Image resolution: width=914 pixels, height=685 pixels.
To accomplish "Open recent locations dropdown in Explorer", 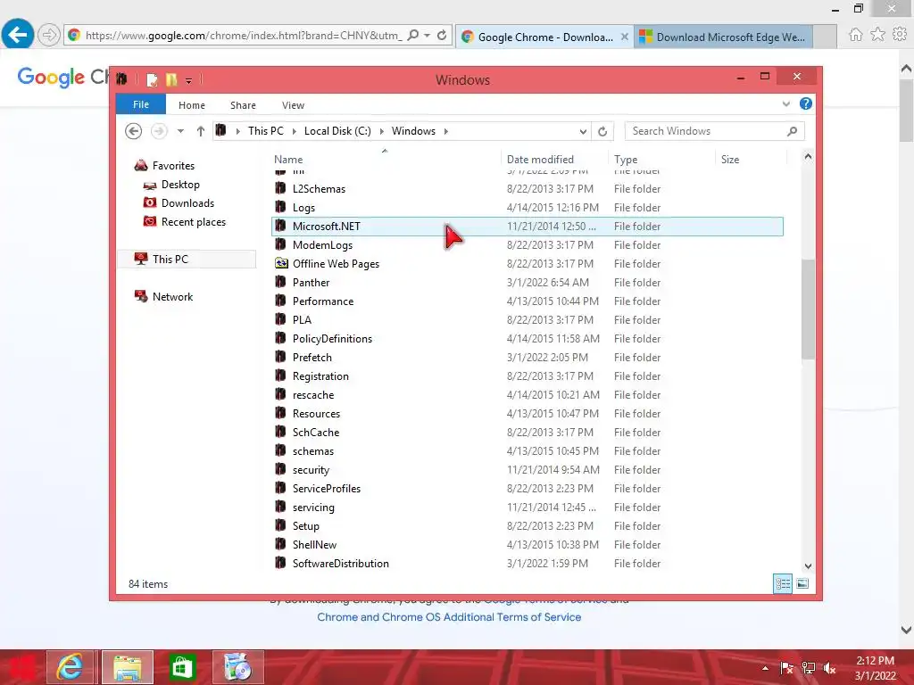I will [180, 131].
